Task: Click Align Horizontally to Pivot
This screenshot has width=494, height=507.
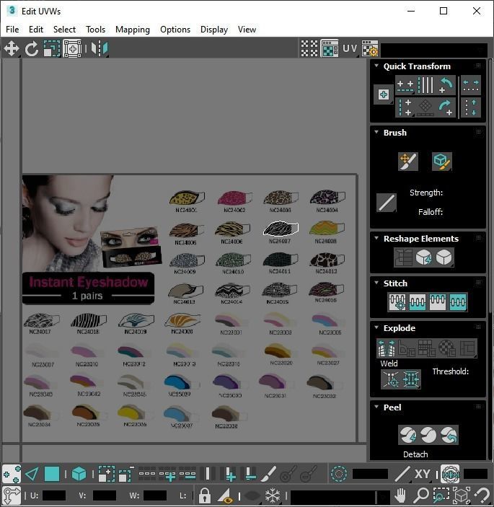Action: pyautogui.click(x=405, y=85)
